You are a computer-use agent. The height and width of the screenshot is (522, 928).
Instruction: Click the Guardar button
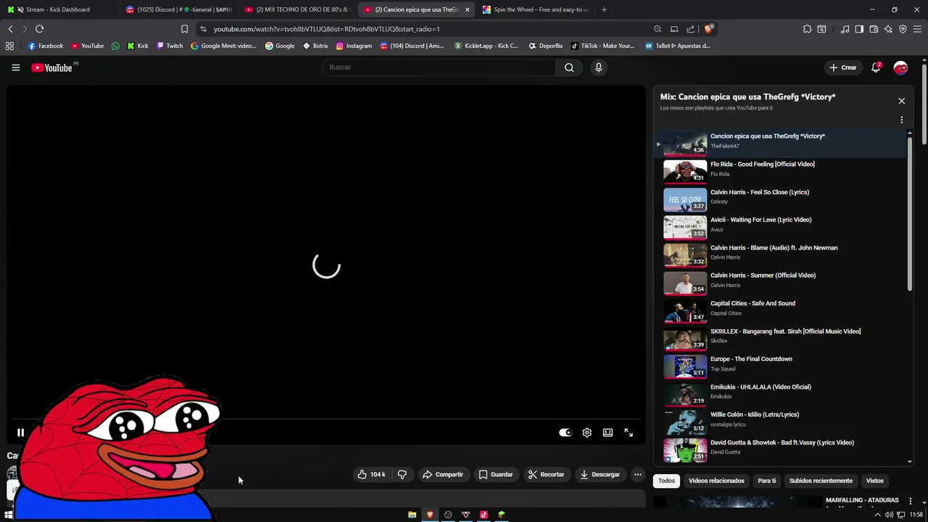pos(496,474)
